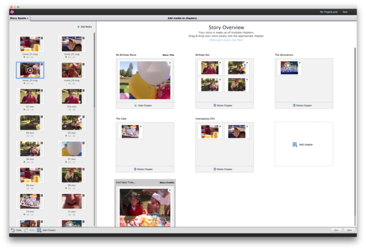Click the Add chapter placeholder box
Screen dimensions: 366x250
[304, 144]
